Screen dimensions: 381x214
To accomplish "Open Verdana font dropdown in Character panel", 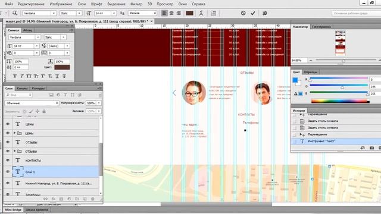I will [38, 37].
